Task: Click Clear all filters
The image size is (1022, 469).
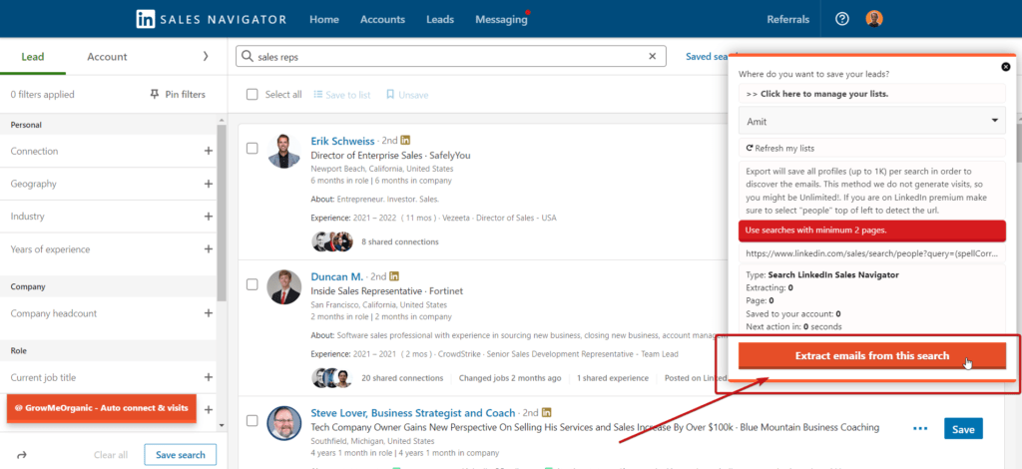Action: coord(111,455)
